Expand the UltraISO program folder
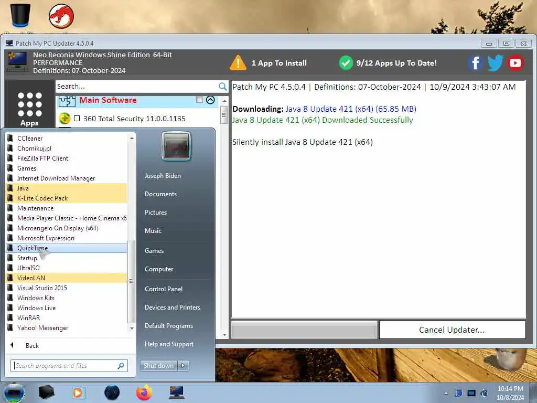The height and width of the screenshot is (403, 537). point(67,268)
